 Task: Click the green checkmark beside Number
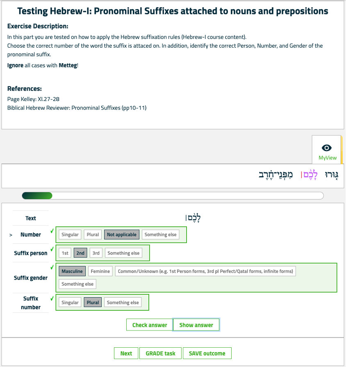pyautogui.click(x=52, y=231)
